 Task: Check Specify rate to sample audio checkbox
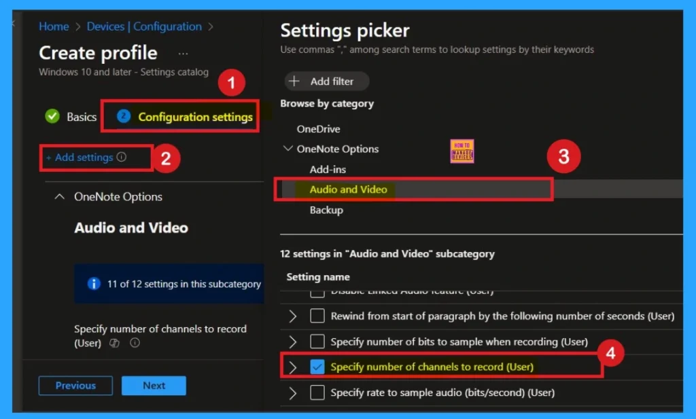point(317,393)
